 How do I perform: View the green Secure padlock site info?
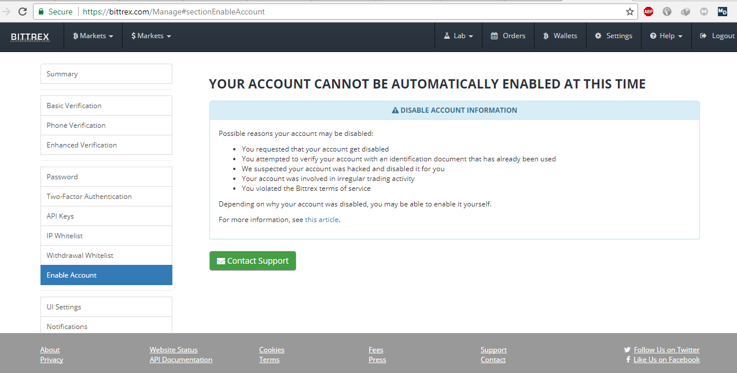click(x=54, y=12)
